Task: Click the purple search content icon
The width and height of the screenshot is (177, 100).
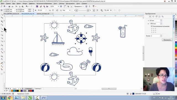Action: (x=37, y=6)
